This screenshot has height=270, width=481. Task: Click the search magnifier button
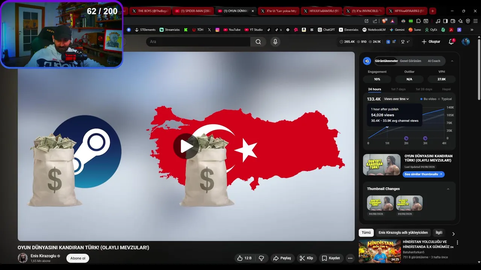[x=258, y=42]
